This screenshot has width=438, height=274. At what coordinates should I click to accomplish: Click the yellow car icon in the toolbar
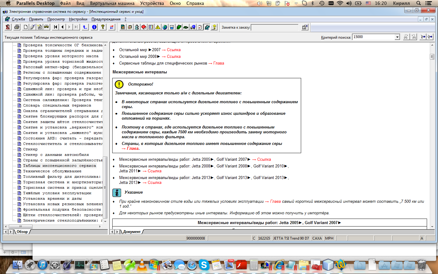tap(47, 27)
